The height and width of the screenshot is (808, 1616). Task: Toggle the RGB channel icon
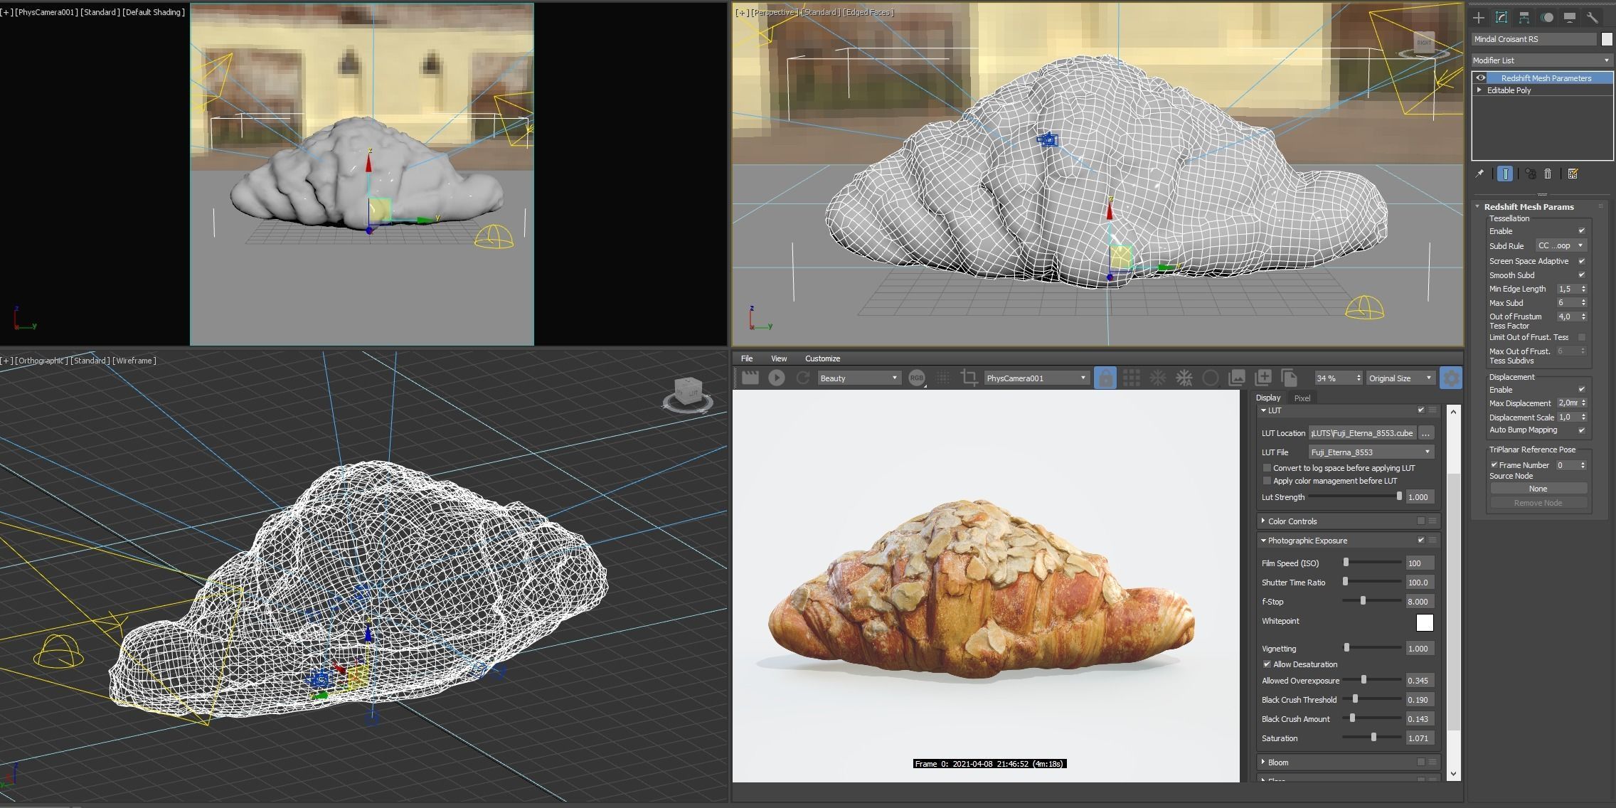[917, 378]
